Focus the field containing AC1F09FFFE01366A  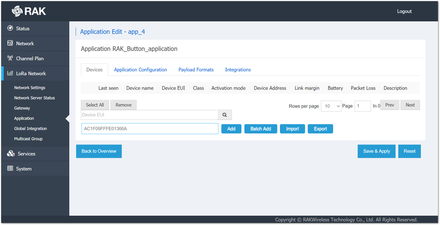[x=150, y=129]
